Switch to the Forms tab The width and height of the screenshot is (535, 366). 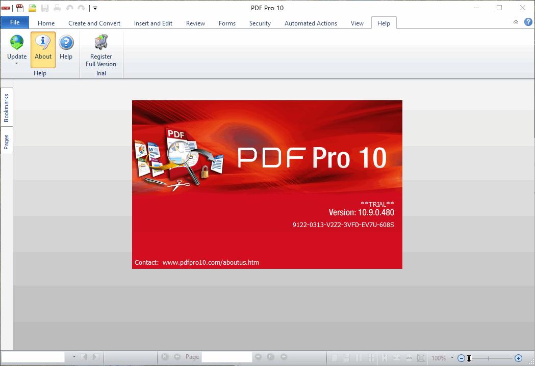[x=227, y=23]
